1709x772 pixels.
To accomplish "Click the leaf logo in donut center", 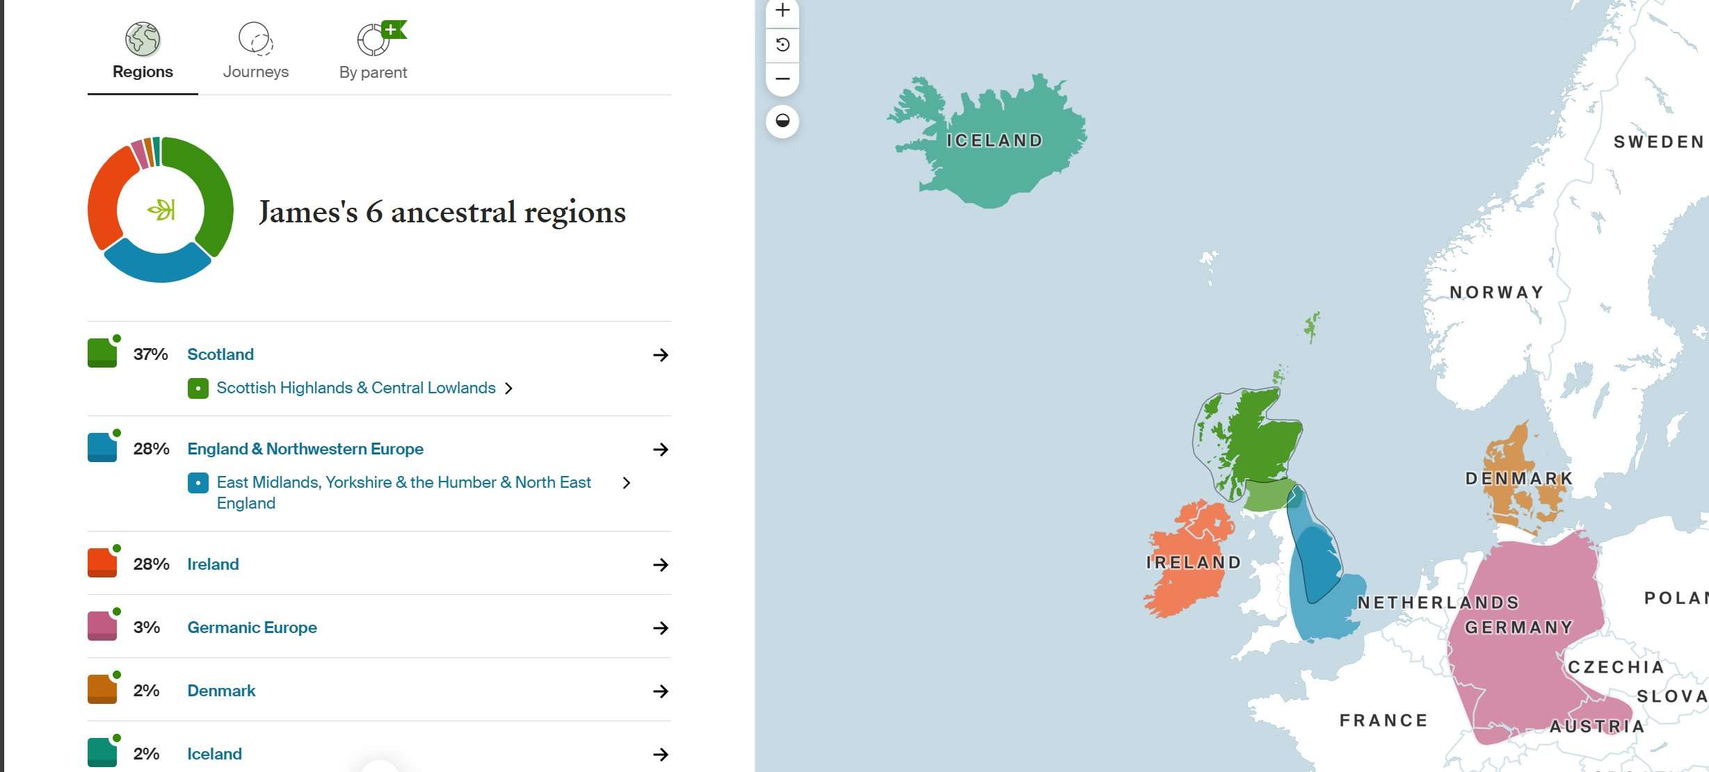I will pyautogui.click(x=161, y=209).
